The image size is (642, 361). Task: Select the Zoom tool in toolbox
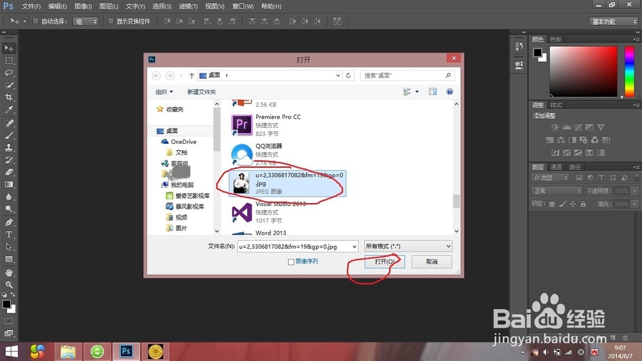pos(8,285)
